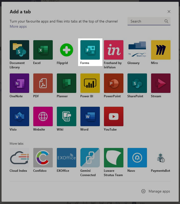180x204 pixels.
Task: Add the YouTube app tab
Action: coord(113,116)
